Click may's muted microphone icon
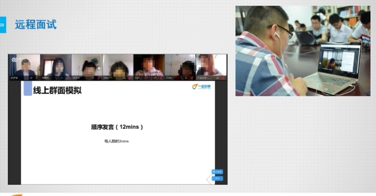Image resolution: width=376 pixels, height=196 pixels. (130, 78)
